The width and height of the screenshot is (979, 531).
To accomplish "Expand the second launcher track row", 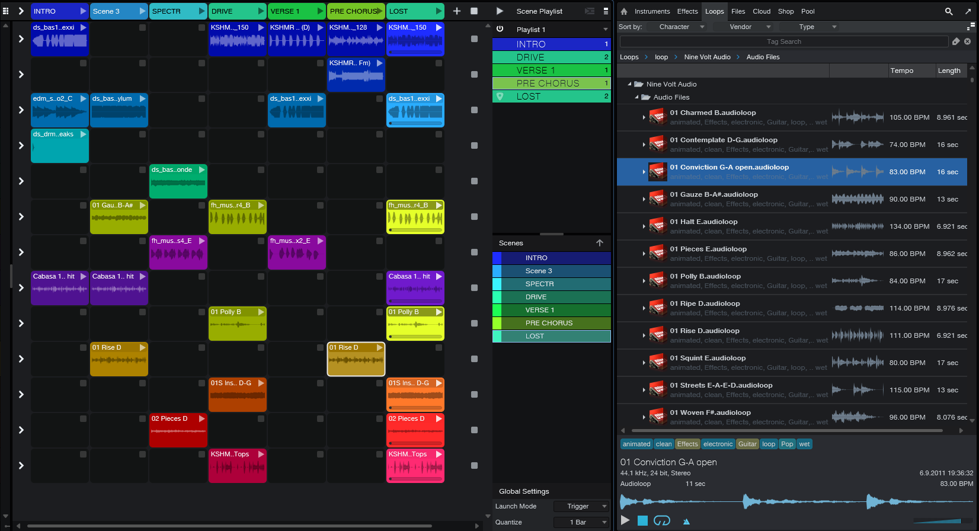I will (x=21, y=75).
